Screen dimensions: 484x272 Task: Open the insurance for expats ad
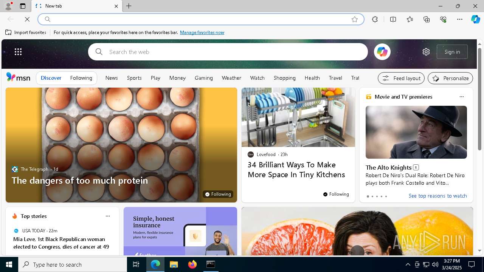[180, 231]
